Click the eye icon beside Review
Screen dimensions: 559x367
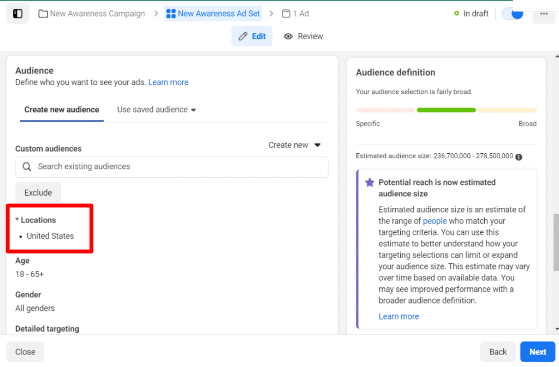pos(288,37)
